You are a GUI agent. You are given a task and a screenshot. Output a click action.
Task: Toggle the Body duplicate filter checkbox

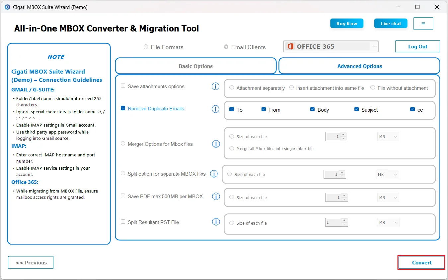click(312, 109)
